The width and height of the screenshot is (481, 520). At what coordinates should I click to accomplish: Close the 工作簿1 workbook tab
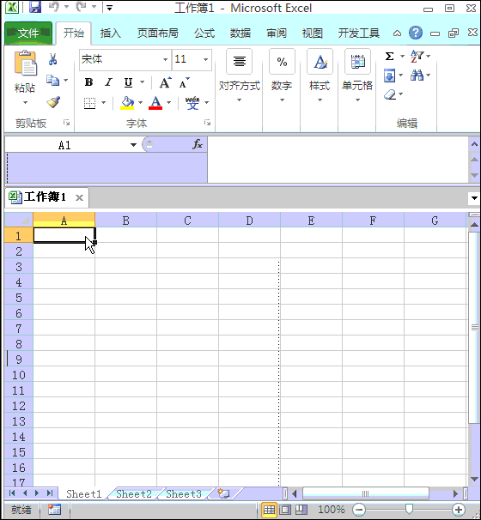(79, 197)
